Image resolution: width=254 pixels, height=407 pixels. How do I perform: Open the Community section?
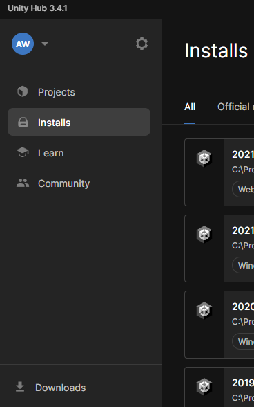click(x=79, y=183)
